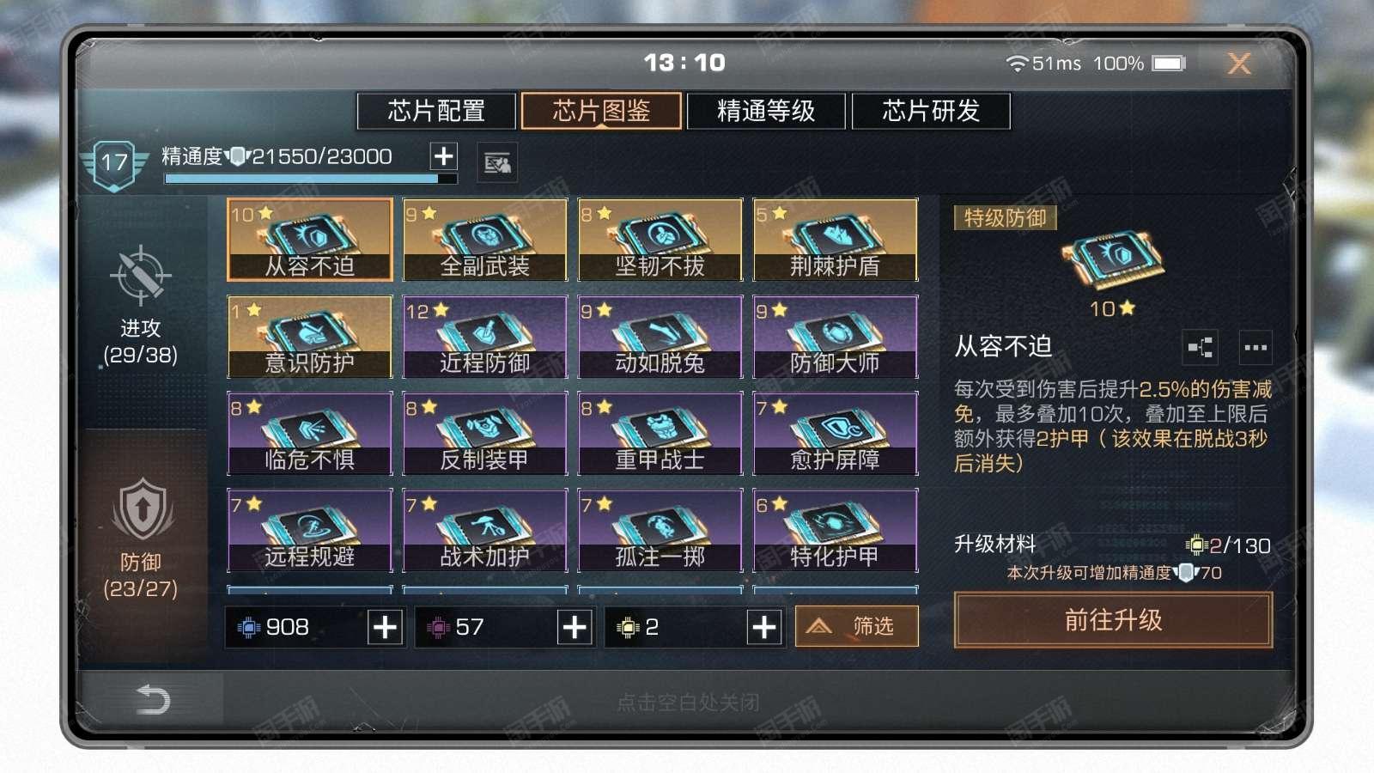This screenshot has width=1374, height=773.
Task: Go back with the return arrow
Action: point(153,699)
